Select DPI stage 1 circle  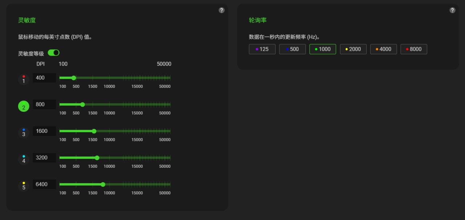point(24,80)
